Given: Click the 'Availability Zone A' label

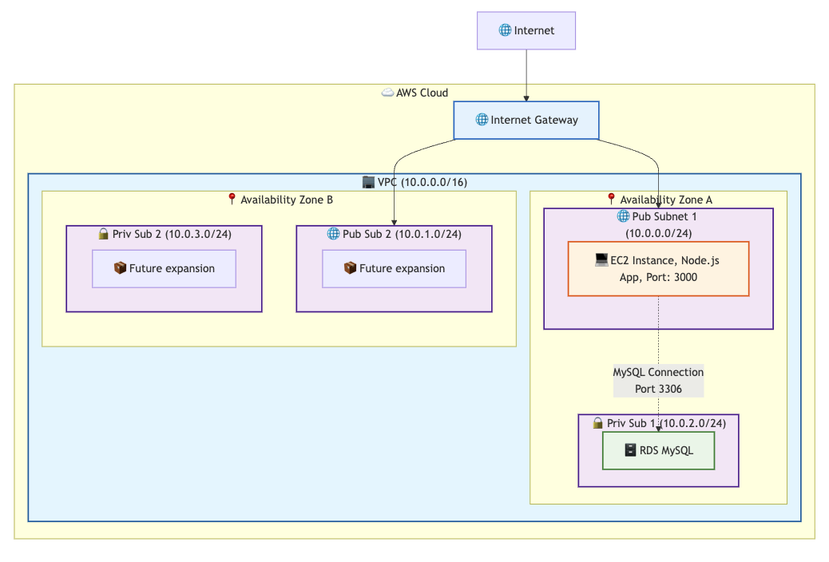Looking at the screenshot, I should [666, 200].
